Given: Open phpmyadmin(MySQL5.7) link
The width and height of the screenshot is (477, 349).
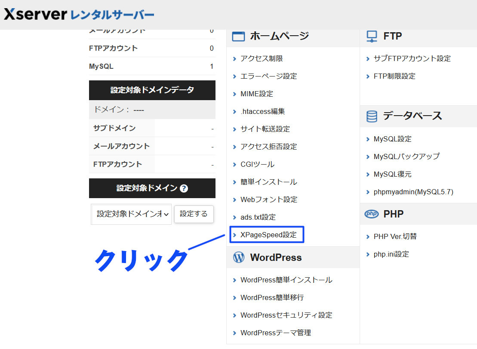Looking at the screenshot, I should (x=413, y=192).
